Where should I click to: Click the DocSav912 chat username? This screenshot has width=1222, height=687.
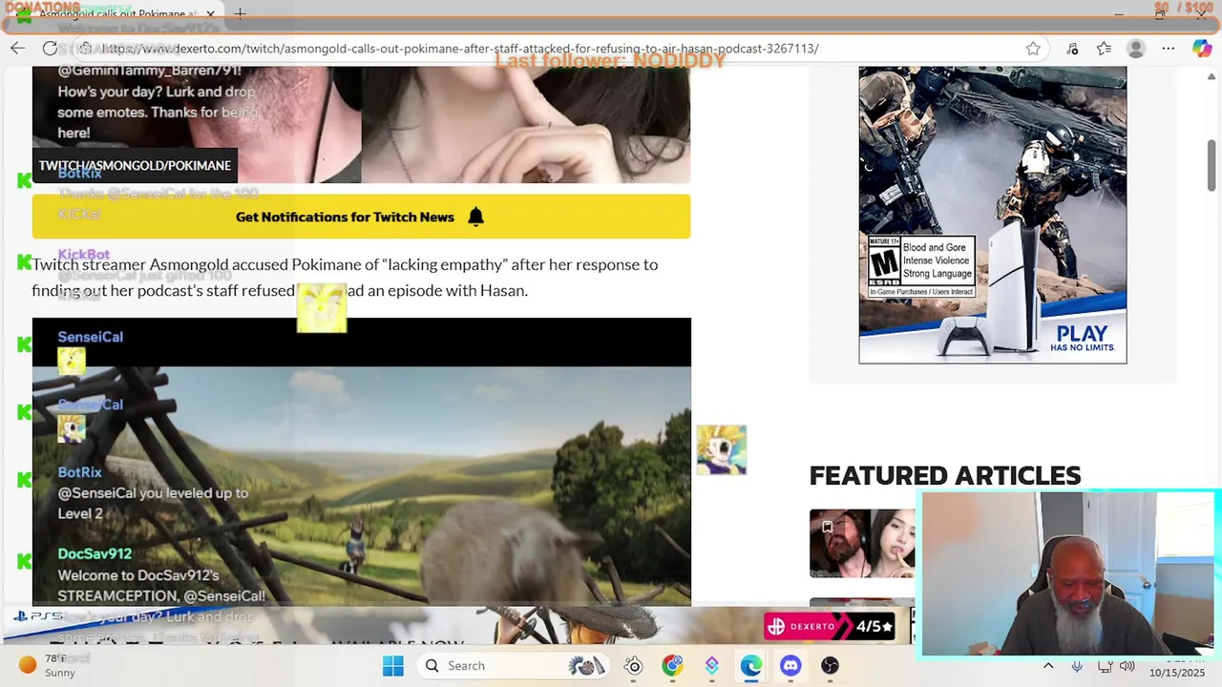95,553
